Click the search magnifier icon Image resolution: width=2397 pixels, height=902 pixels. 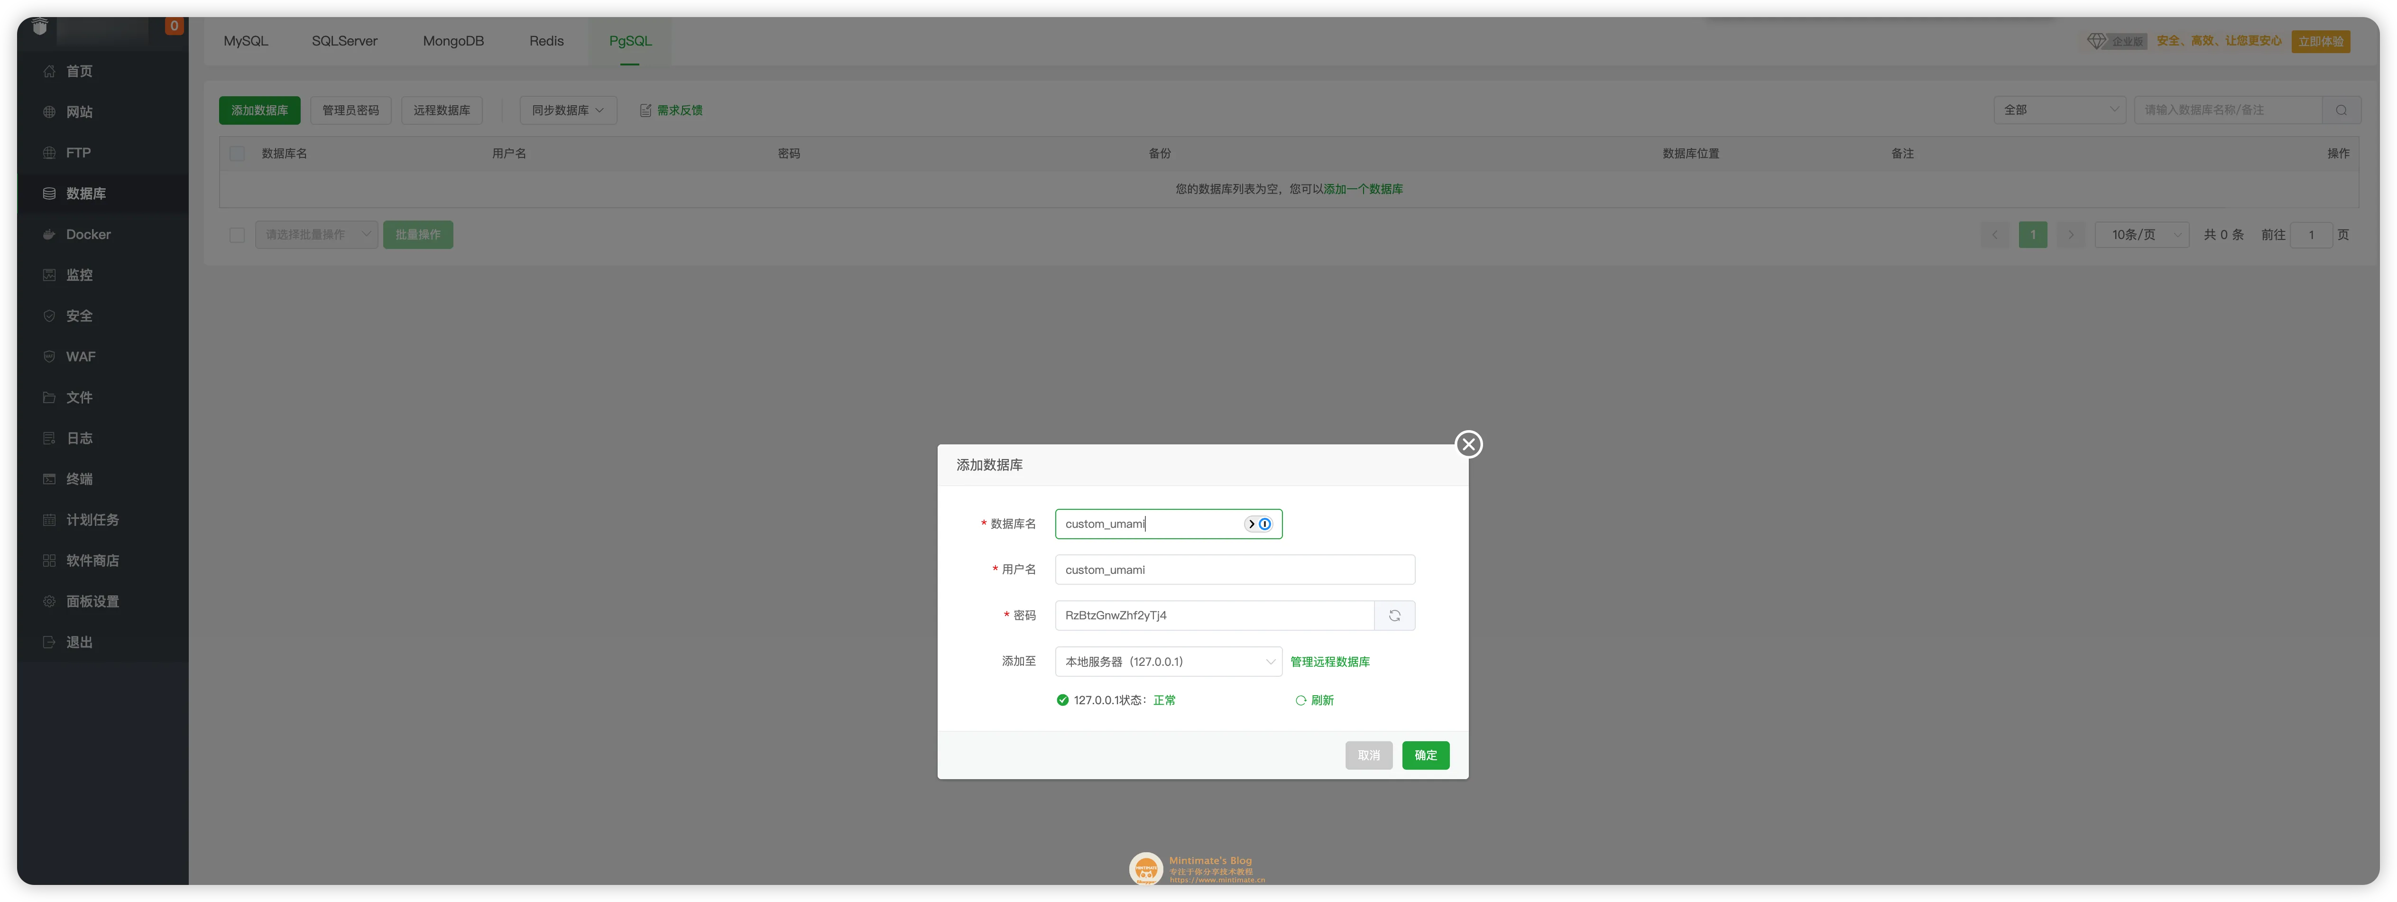pos(2343,109)
